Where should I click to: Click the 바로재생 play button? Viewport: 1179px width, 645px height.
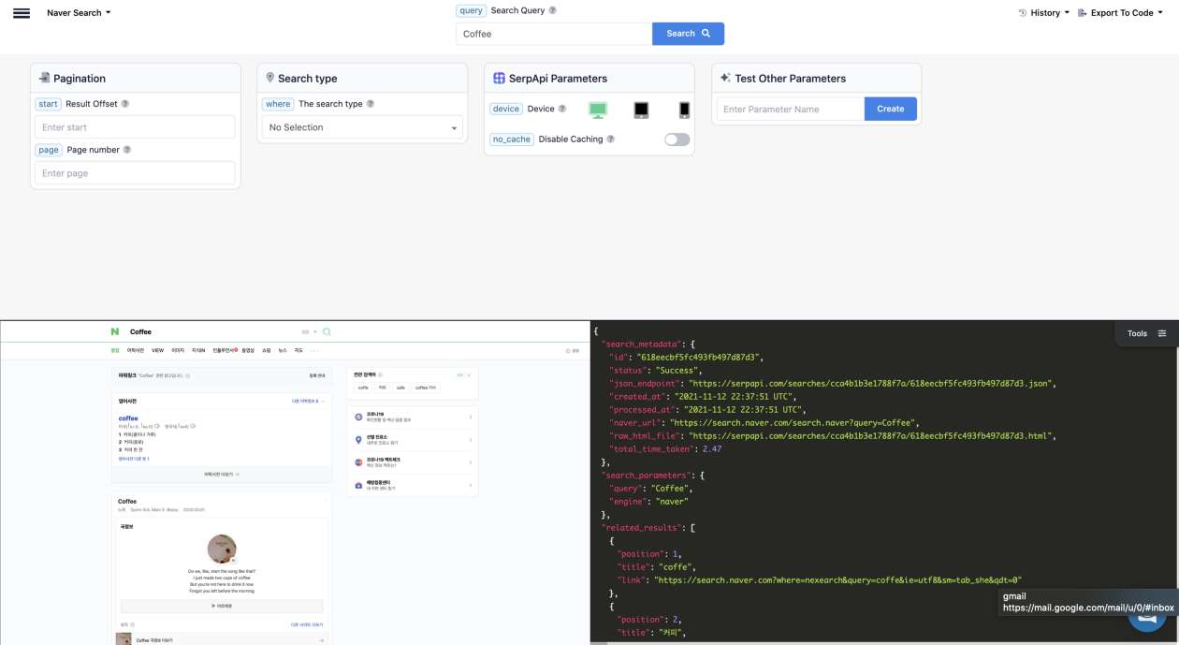[x=222, y=606]
